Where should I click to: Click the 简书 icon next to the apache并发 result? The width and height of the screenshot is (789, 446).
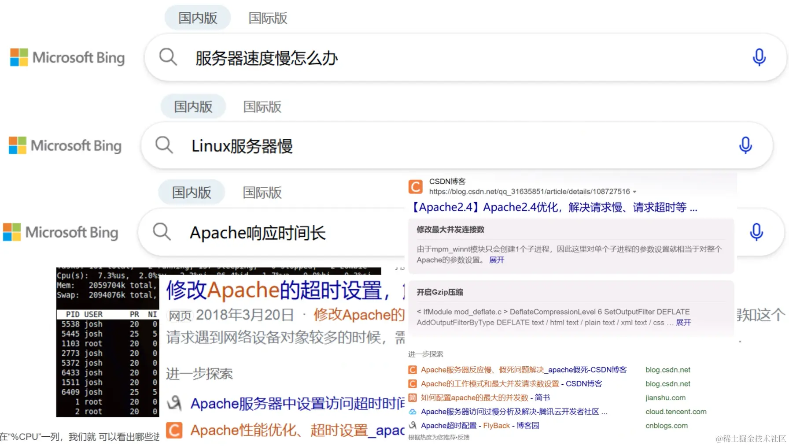click(413, 398)
